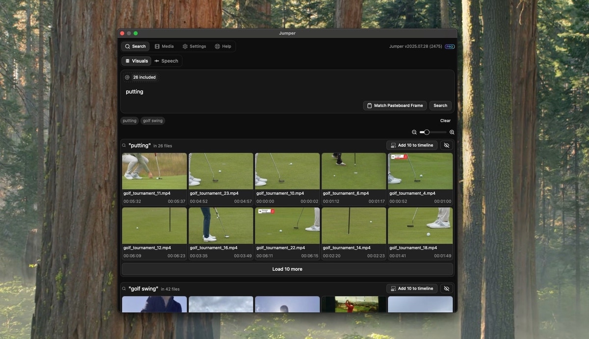Click the zoom out magnifier icon
This screenshot has width=589, height=339.
(414, 132)
